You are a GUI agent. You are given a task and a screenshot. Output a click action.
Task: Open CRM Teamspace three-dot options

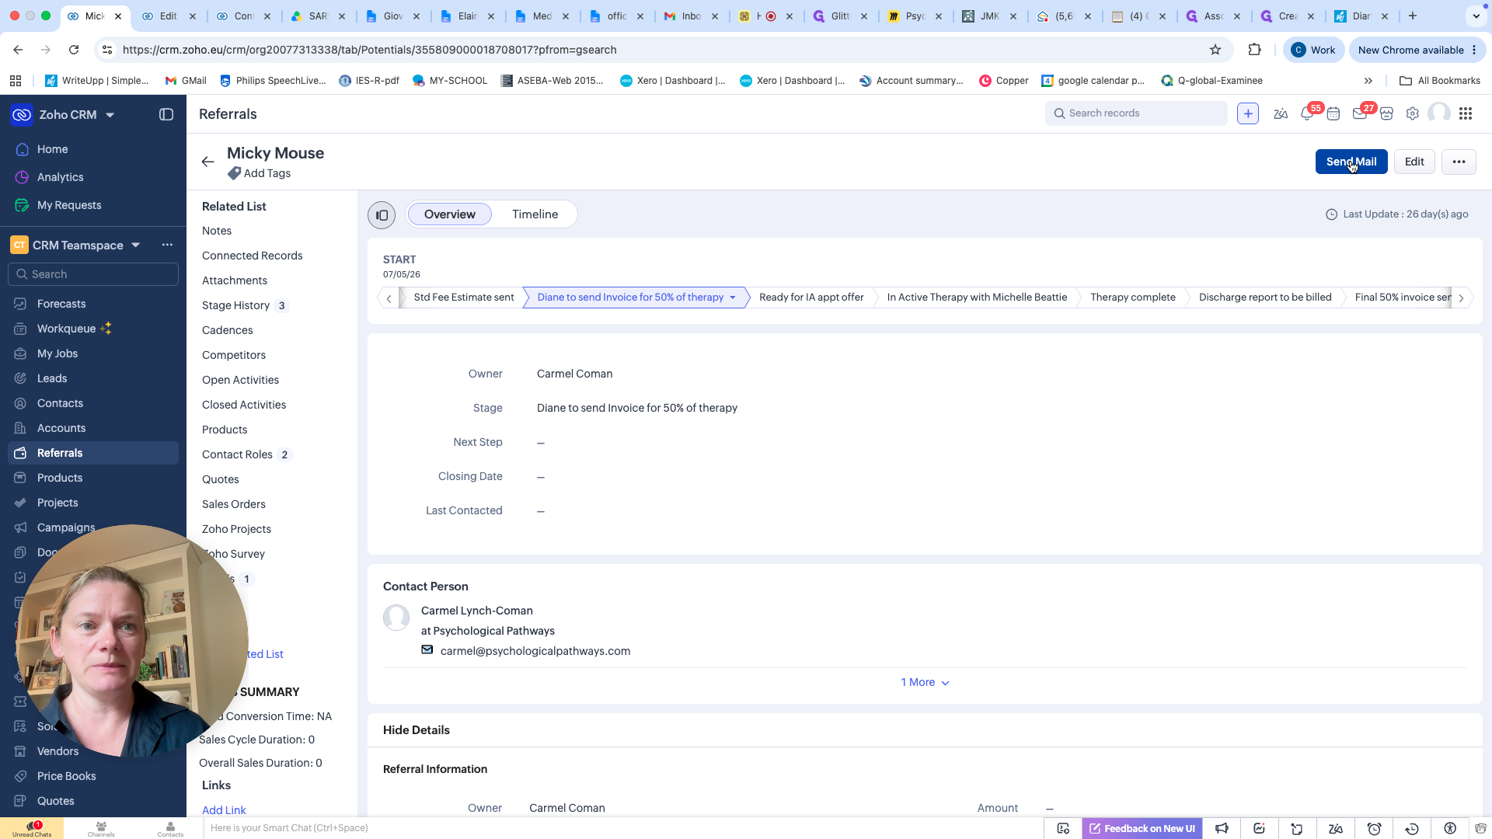pyautogui.click(x=167, y=245)
